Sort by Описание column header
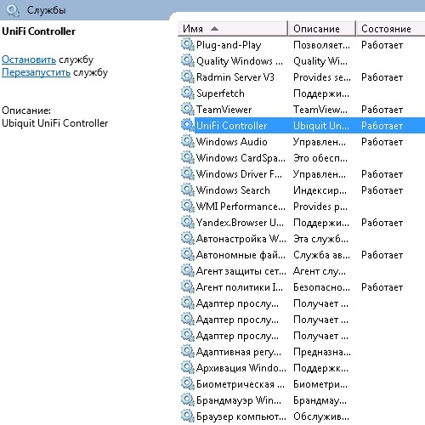Screen dimensions: 425x425 pyautogui.click(x=321, y=29)
